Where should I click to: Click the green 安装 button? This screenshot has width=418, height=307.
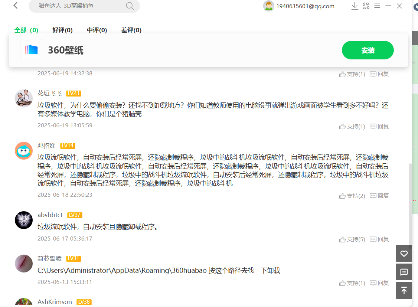pyautogui.click(x=368, y=50)
